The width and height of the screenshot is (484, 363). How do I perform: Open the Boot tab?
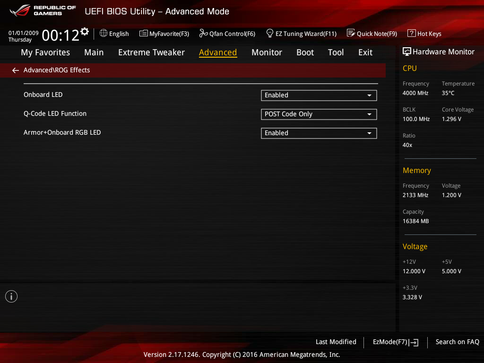(305, 52)
